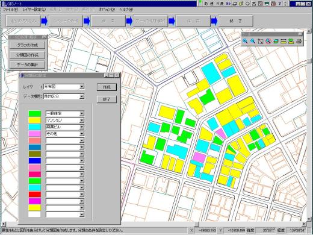Select the zoom in magnifier tool
313x235 pixels.
pyautogui.click(x=245, y=41)
